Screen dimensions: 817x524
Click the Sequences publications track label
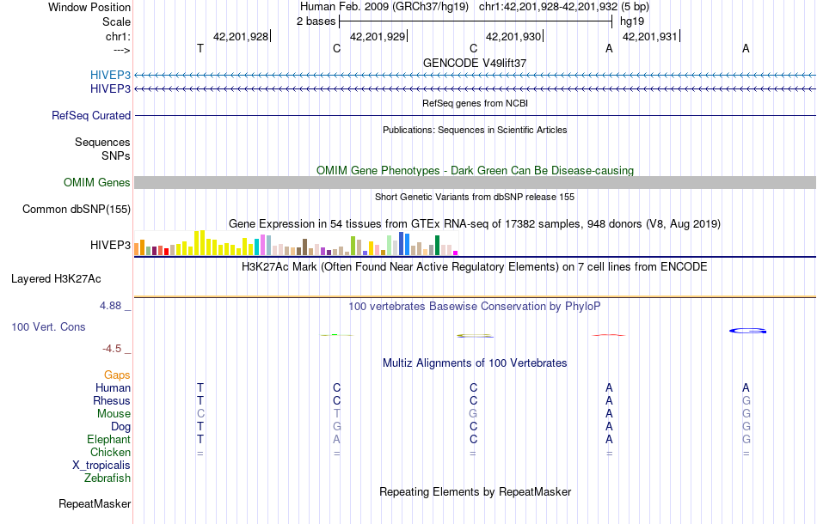(x=102, y=142)
